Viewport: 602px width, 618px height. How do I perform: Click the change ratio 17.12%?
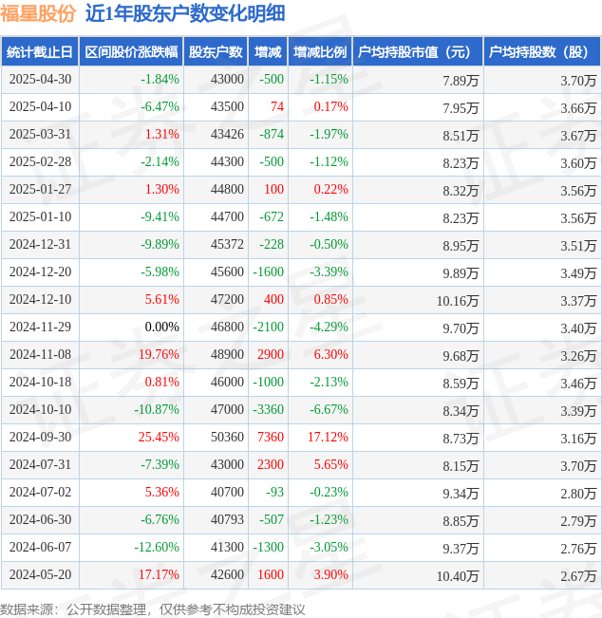pos(328,437)
